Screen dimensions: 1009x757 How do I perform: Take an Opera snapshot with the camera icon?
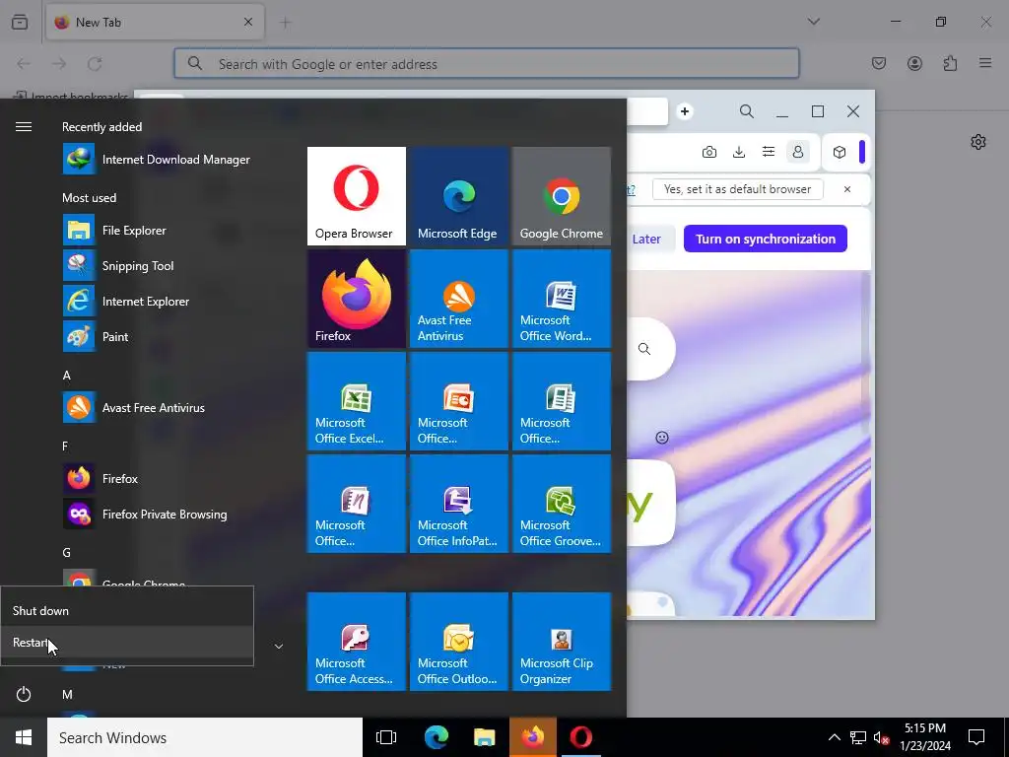[709, 152]
